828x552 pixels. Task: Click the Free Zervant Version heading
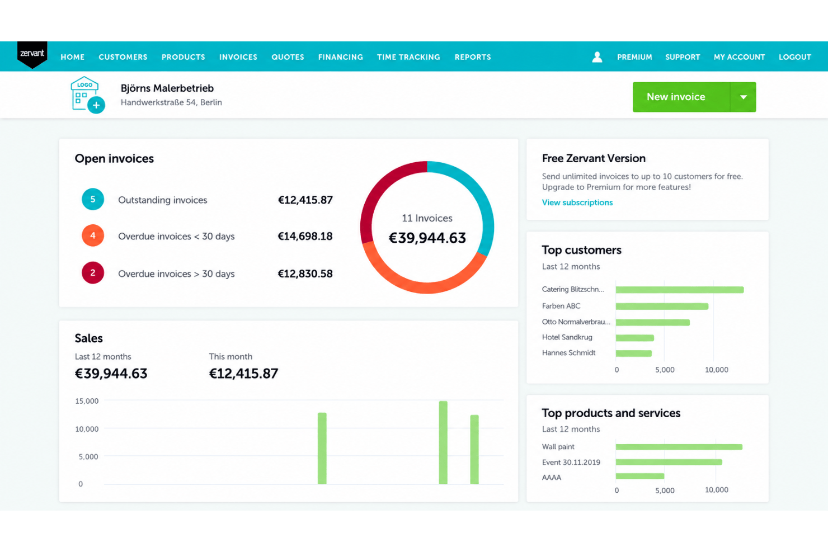pos(594,158)
